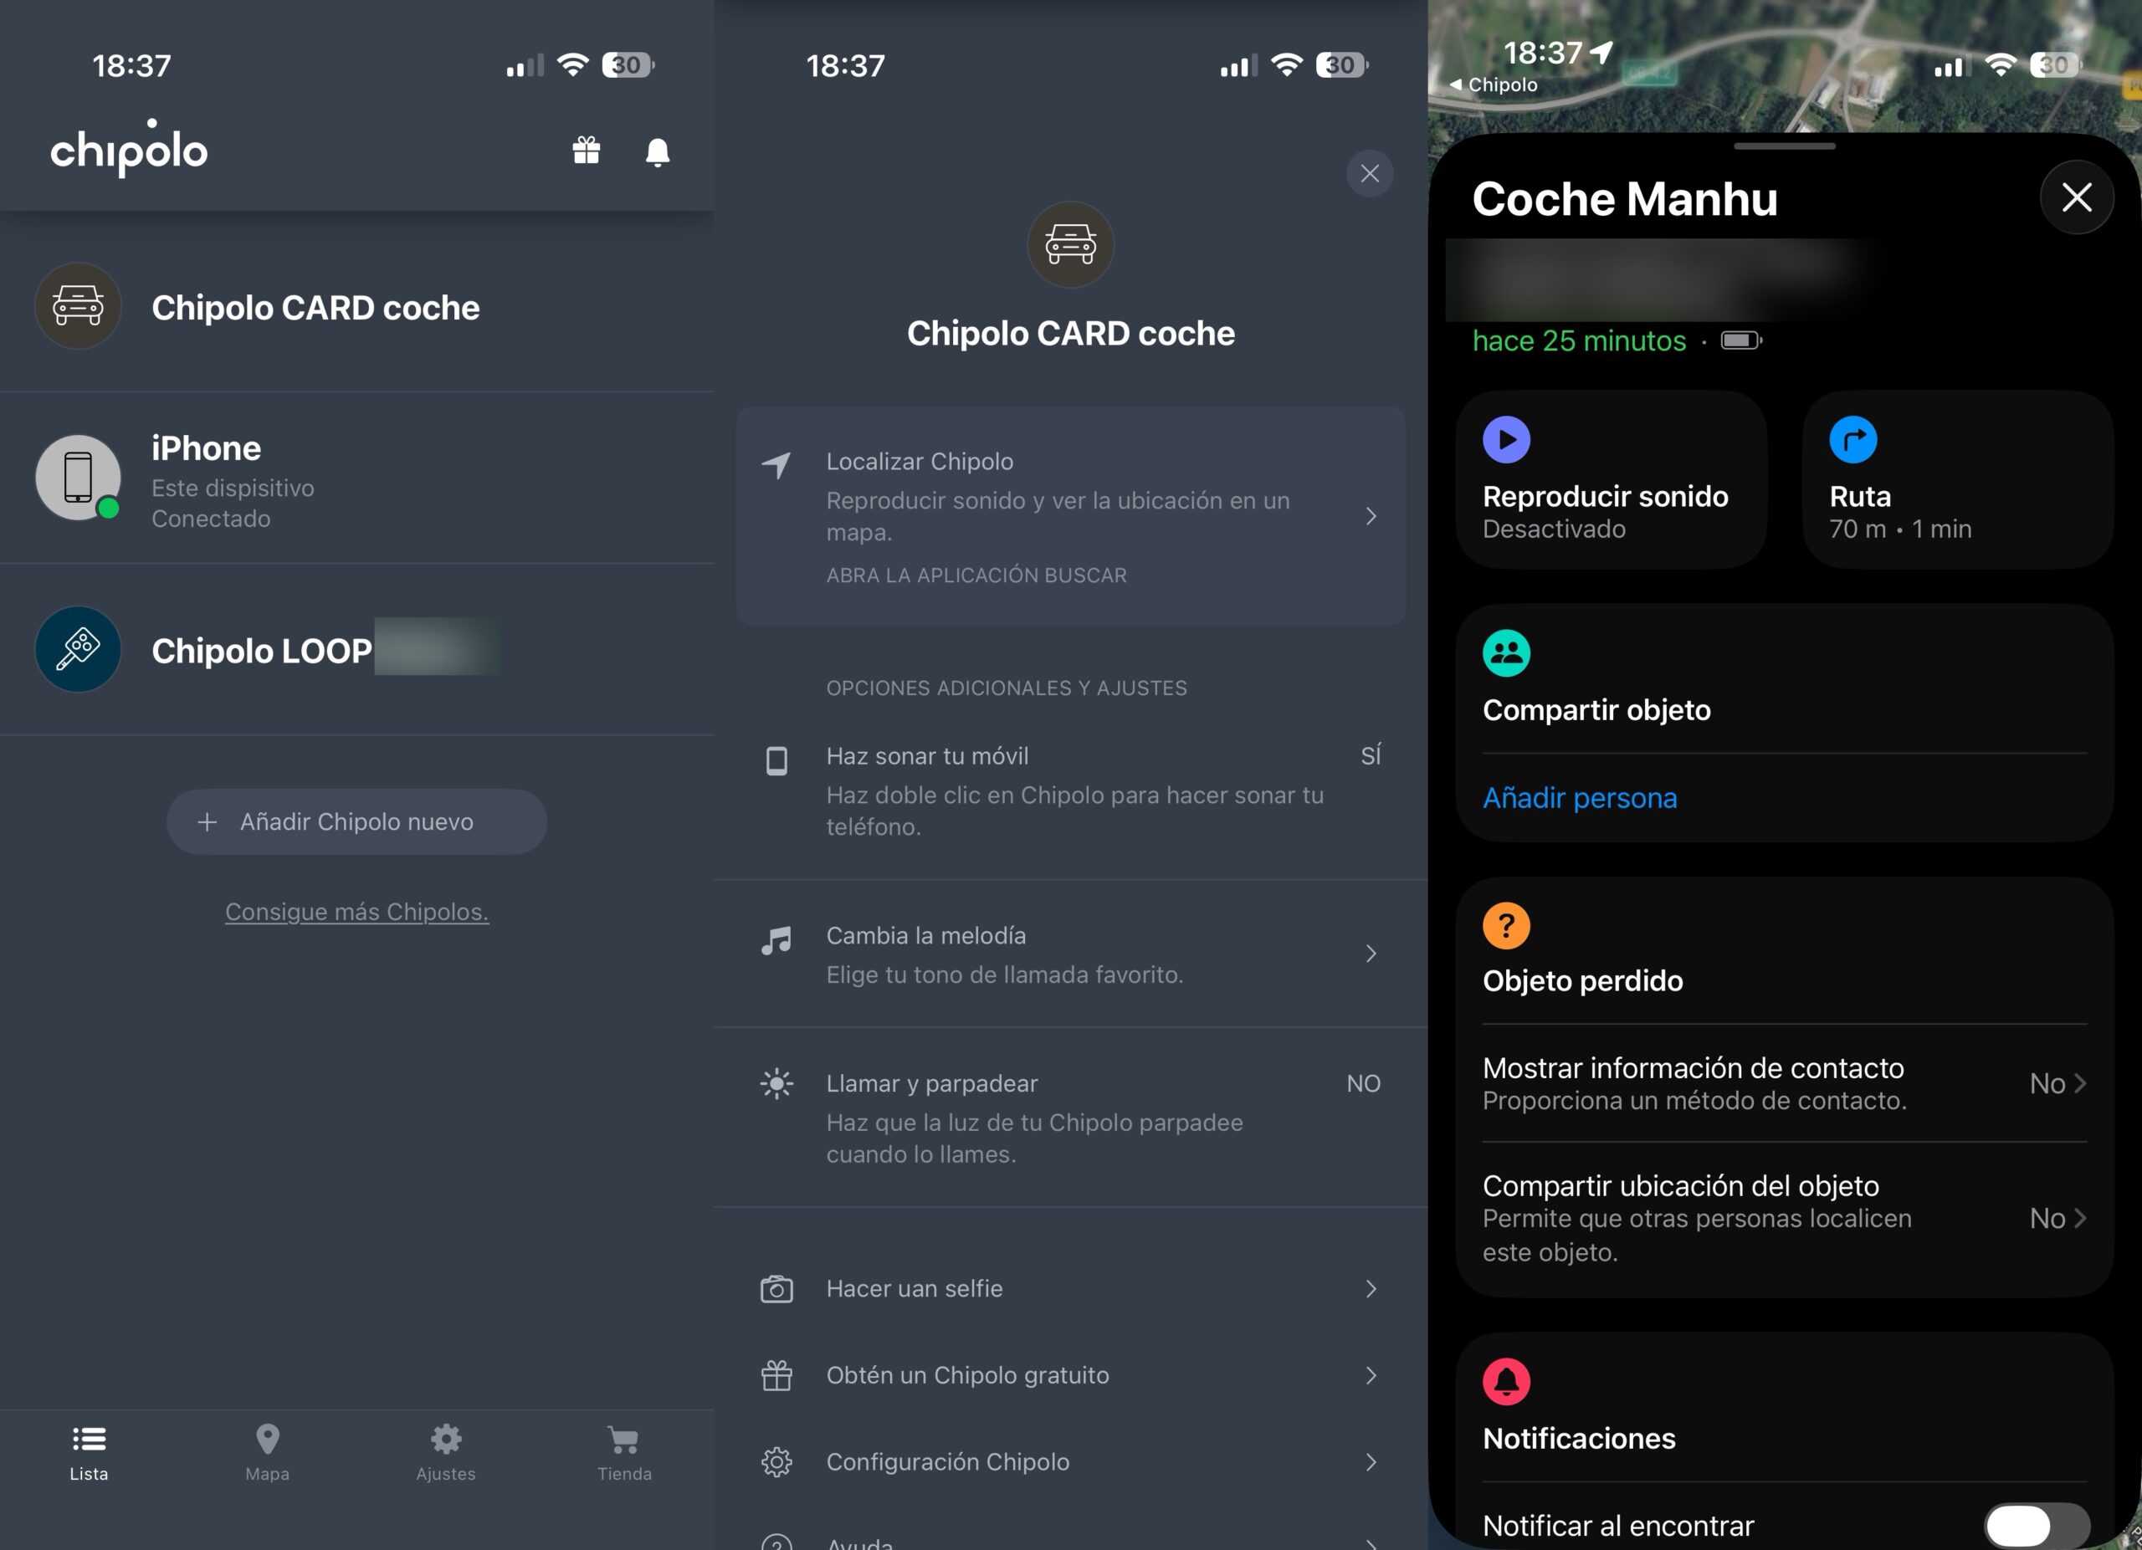
Task: Tap the Chipolo logo in header
Action: pos(130,147)
